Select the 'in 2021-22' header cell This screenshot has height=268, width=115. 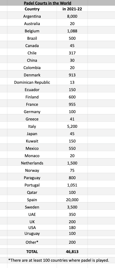72,9
